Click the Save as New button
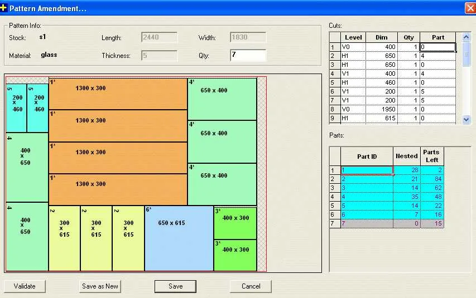This screenshot has height=298, width=476. click(100, 286)
